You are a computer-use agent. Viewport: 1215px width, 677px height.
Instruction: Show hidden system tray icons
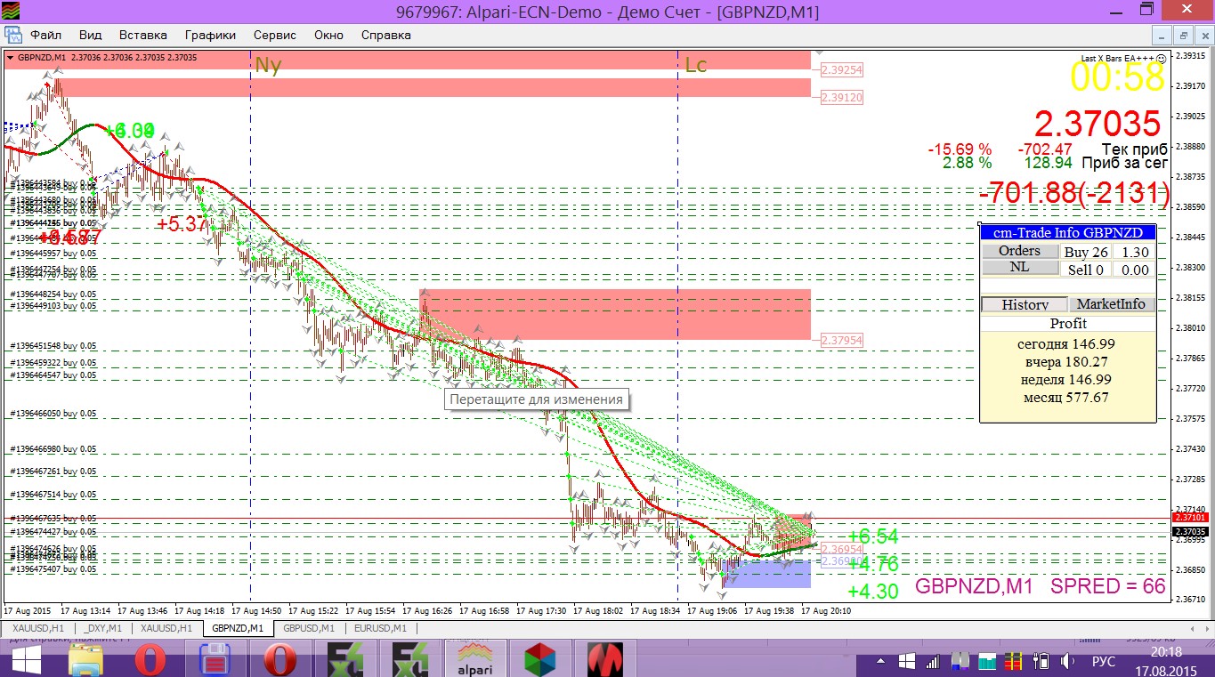point(880,661)
